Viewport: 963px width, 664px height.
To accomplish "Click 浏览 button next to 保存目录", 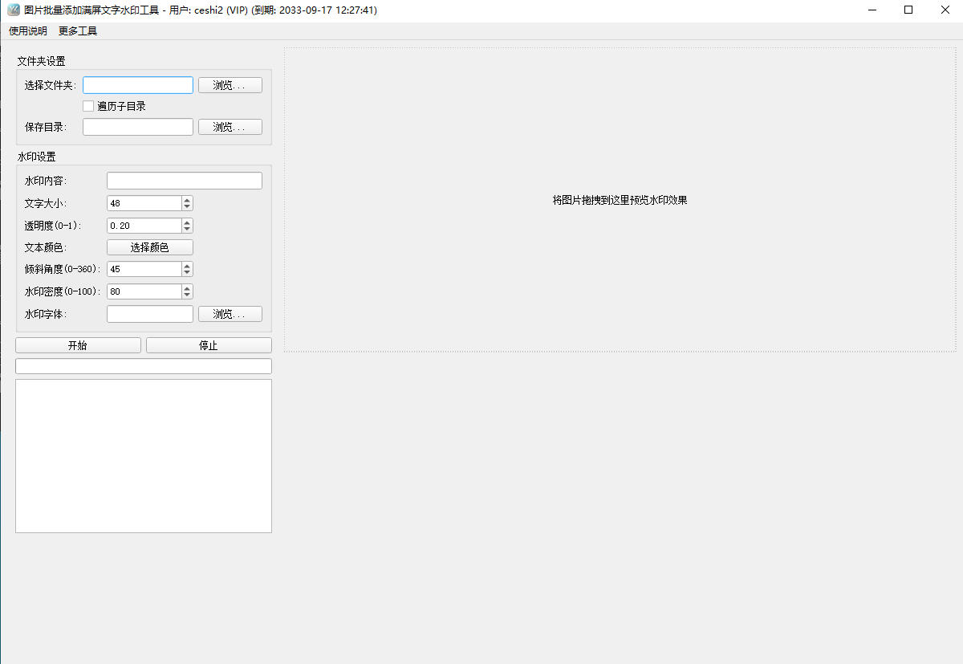I will point(230,127).
